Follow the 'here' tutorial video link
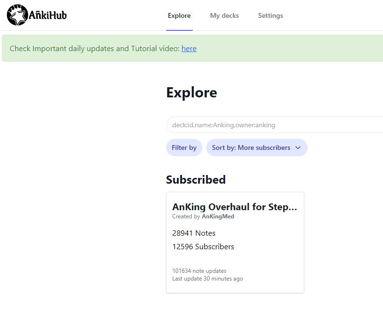The image size is (383, 322). [x=189, y=49]
